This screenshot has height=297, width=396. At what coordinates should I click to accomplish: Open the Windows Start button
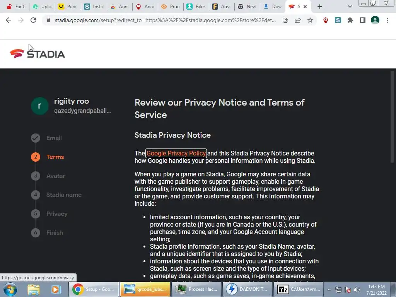click(10, 289)
